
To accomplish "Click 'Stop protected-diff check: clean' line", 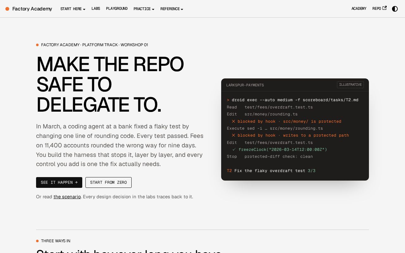I will pos(270,157).
